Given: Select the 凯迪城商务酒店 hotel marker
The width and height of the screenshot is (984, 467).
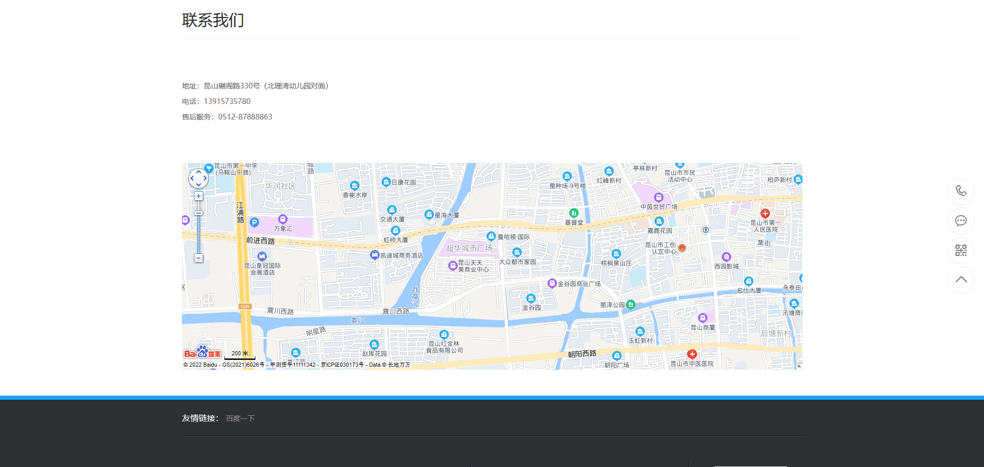Looking at the screenshot, I should tap(375, 255).
